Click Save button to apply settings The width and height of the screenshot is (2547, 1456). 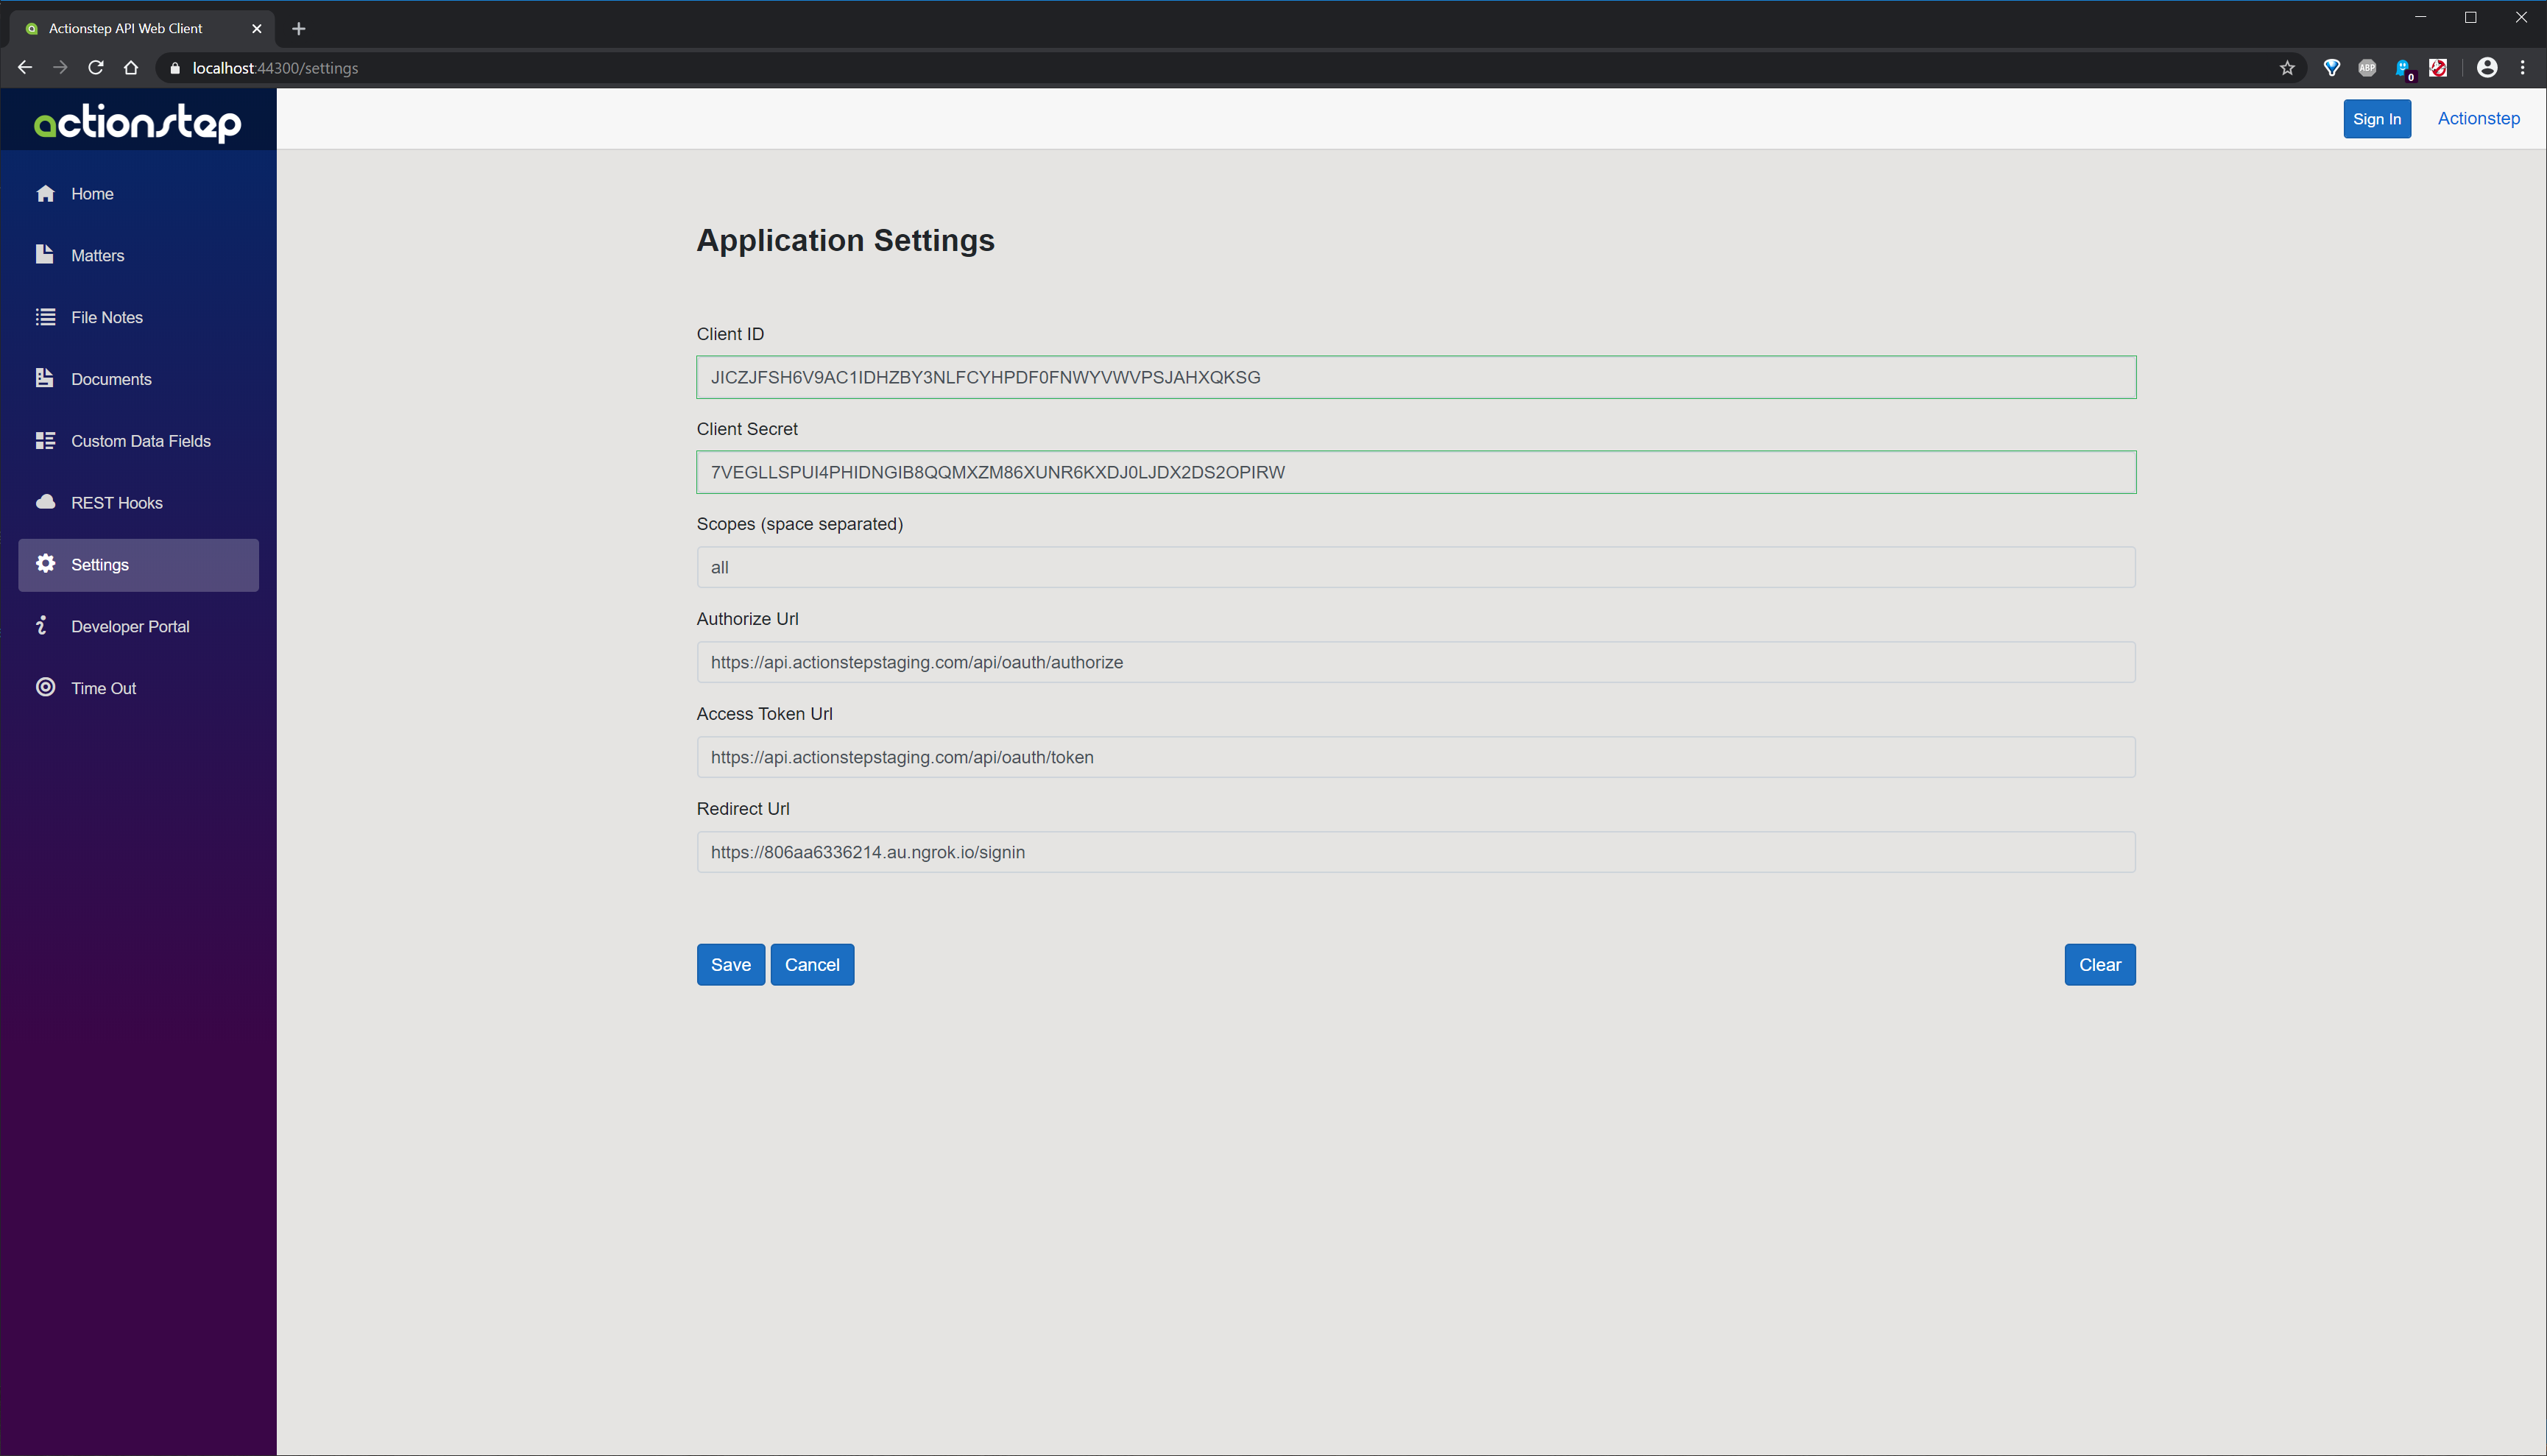coord(731,964)
